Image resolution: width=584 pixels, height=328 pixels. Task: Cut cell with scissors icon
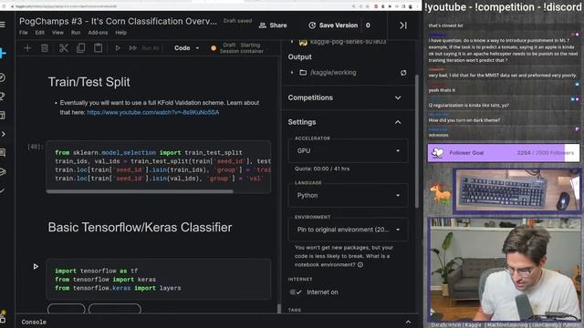click(63, 48)
